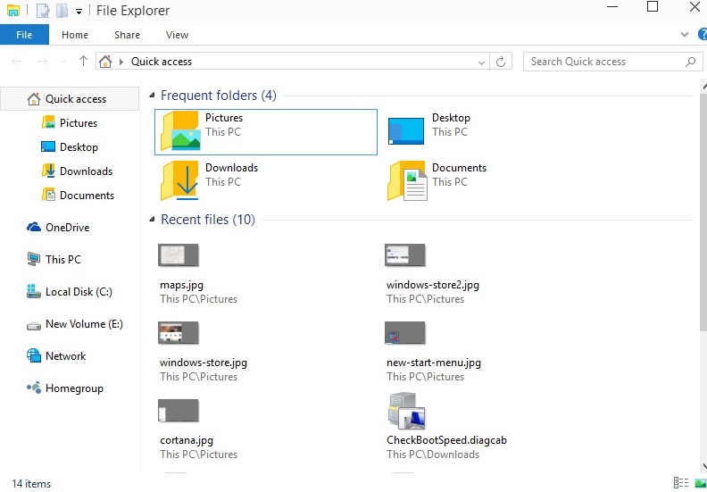
Task: Go back with the Back arrow
Action: 17,61
